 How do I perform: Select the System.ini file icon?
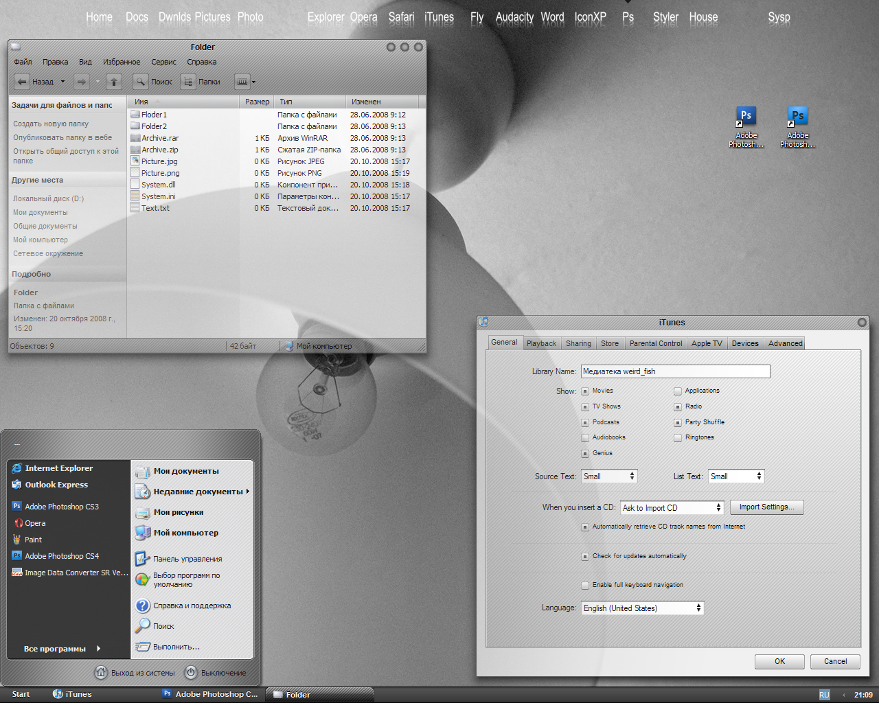click(x=135, y=196)
